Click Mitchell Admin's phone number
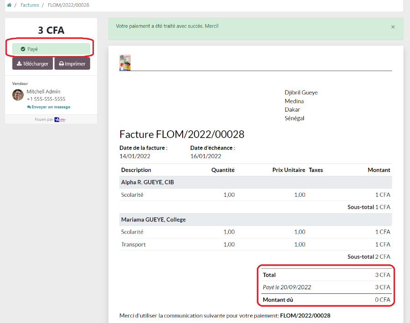 coord(46,99)
